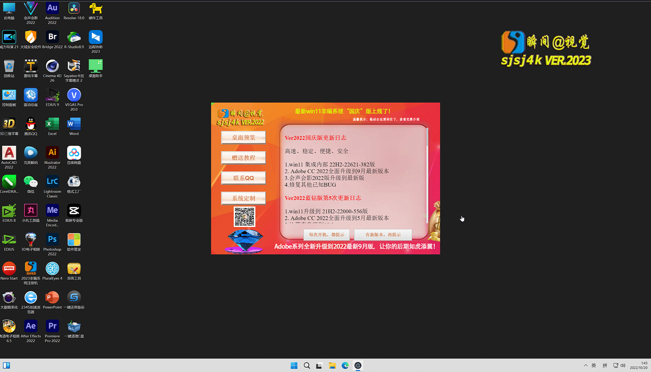Click 联系QQ button in popup

tap(243, 178)
